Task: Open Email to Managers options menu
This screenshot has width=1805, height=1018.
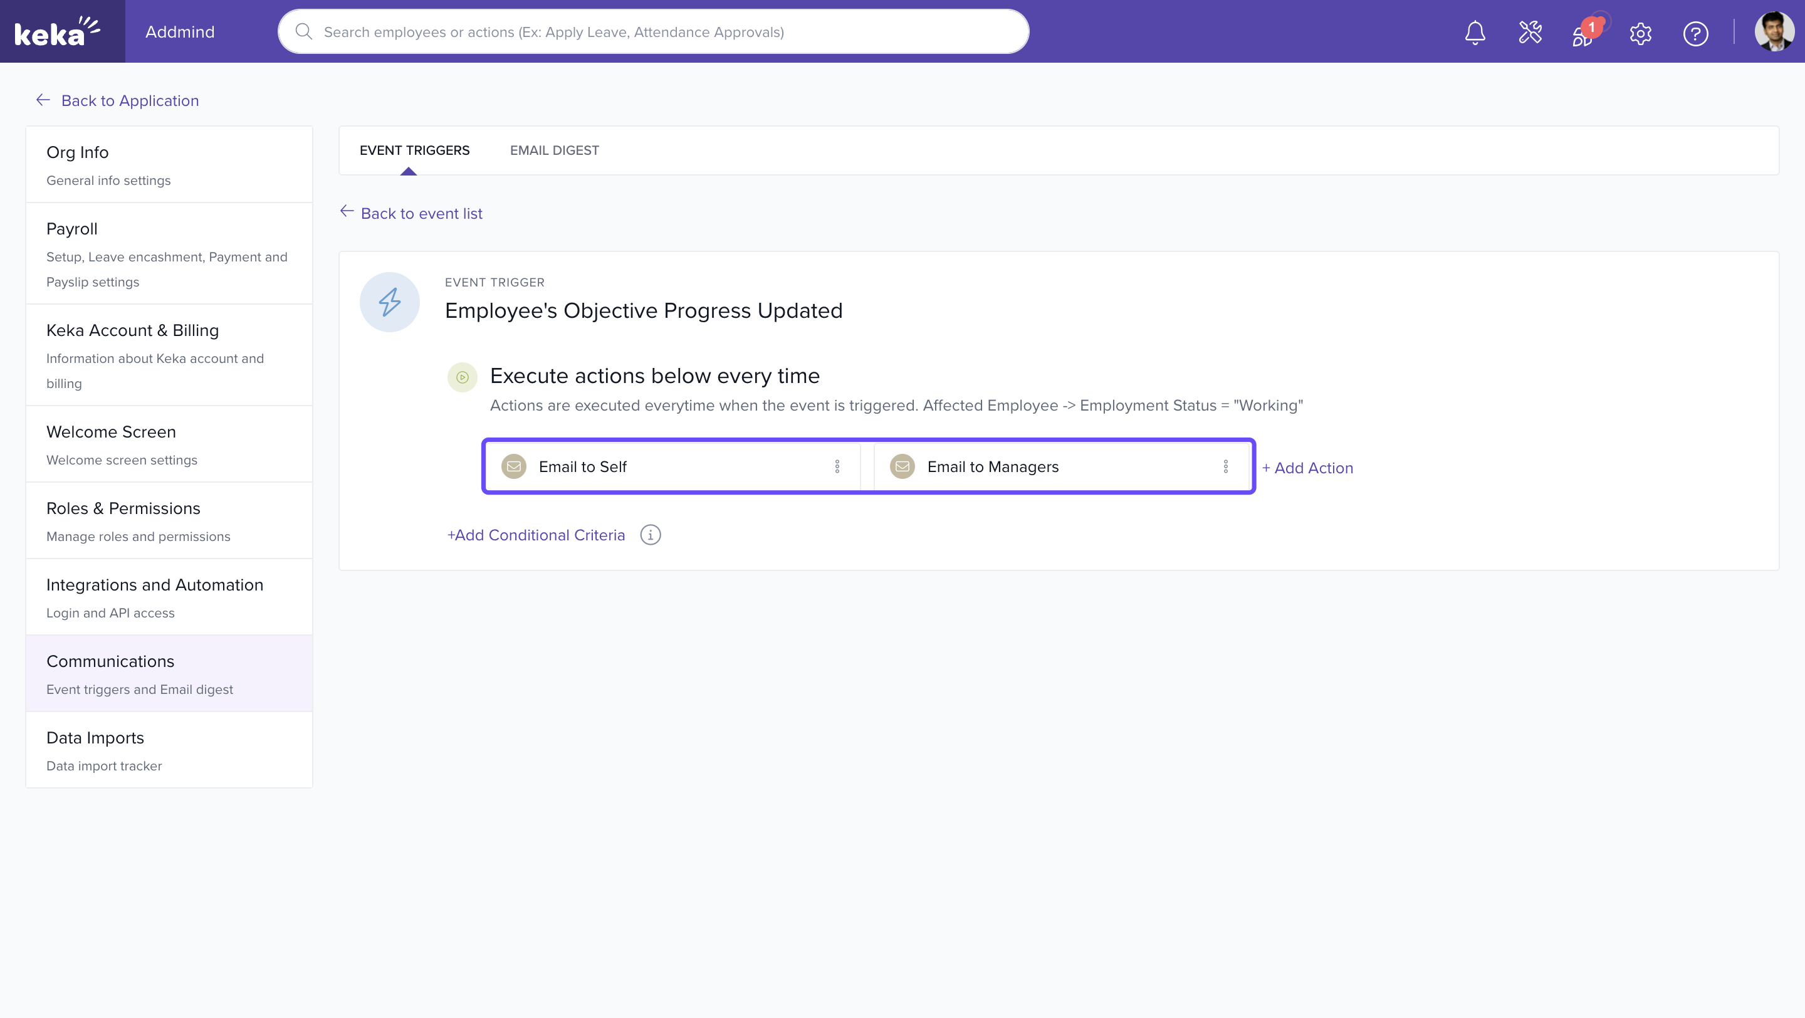Action: point(1225,466)
